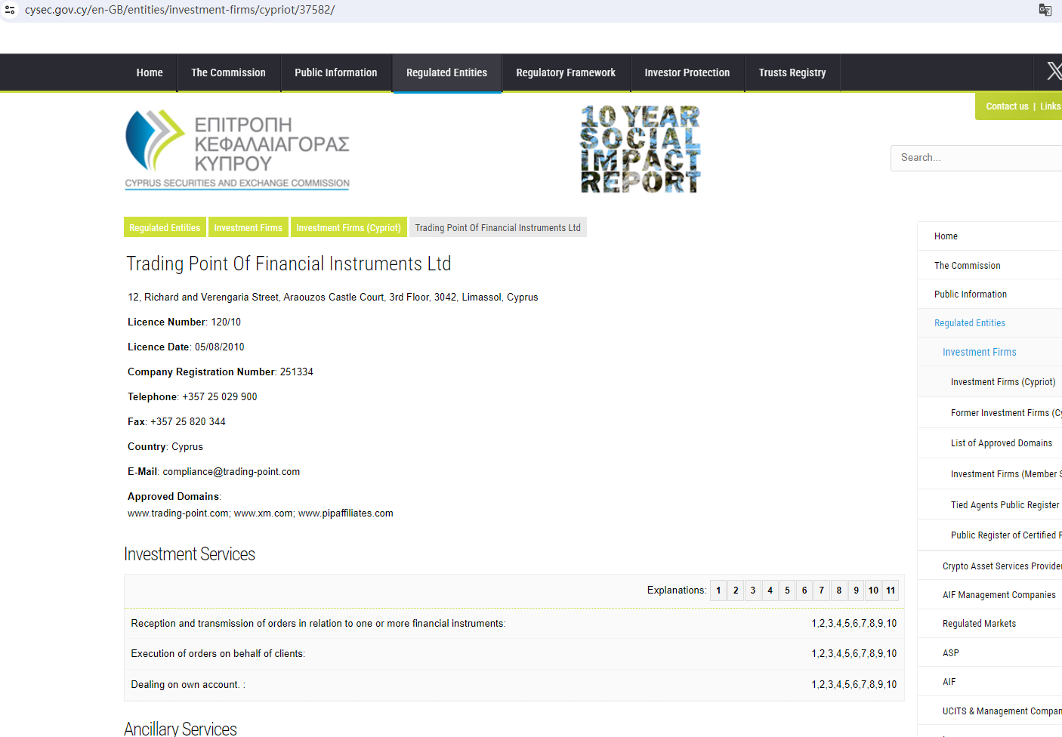The height and width of the screenshot is (737, 1062).
Task: Open the 10 Year Social Impact Report banner
Action: (641, 149)
